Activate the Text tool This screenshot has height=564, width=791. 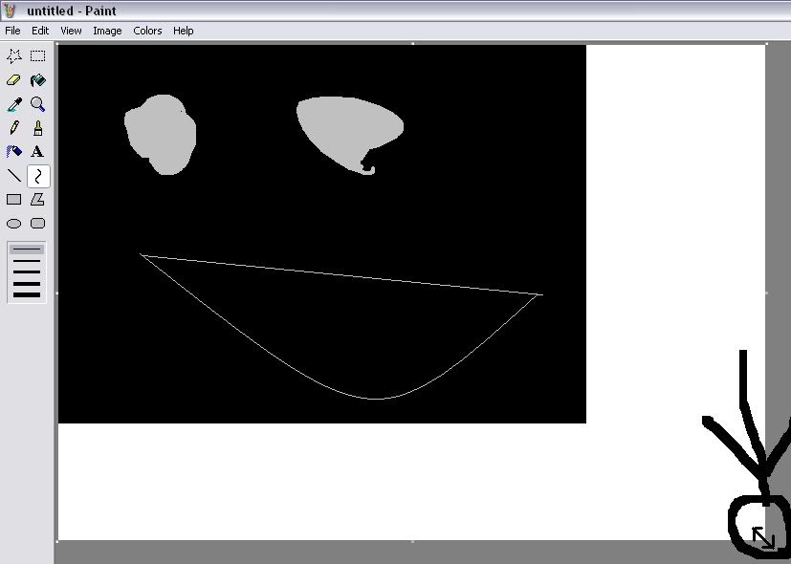pos(38,151)
